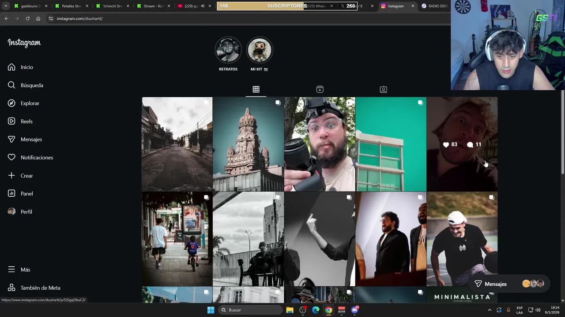This screenshot has width=565, height=317.
Task: Open the teal green building post
Action: [x=391, y=144]
